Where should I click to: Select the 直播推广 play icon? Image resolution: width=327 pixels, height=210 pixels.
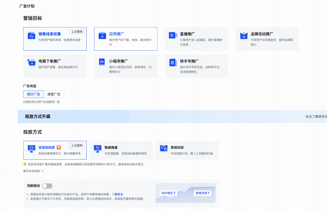pyautogui.click(x=172, y=35)
